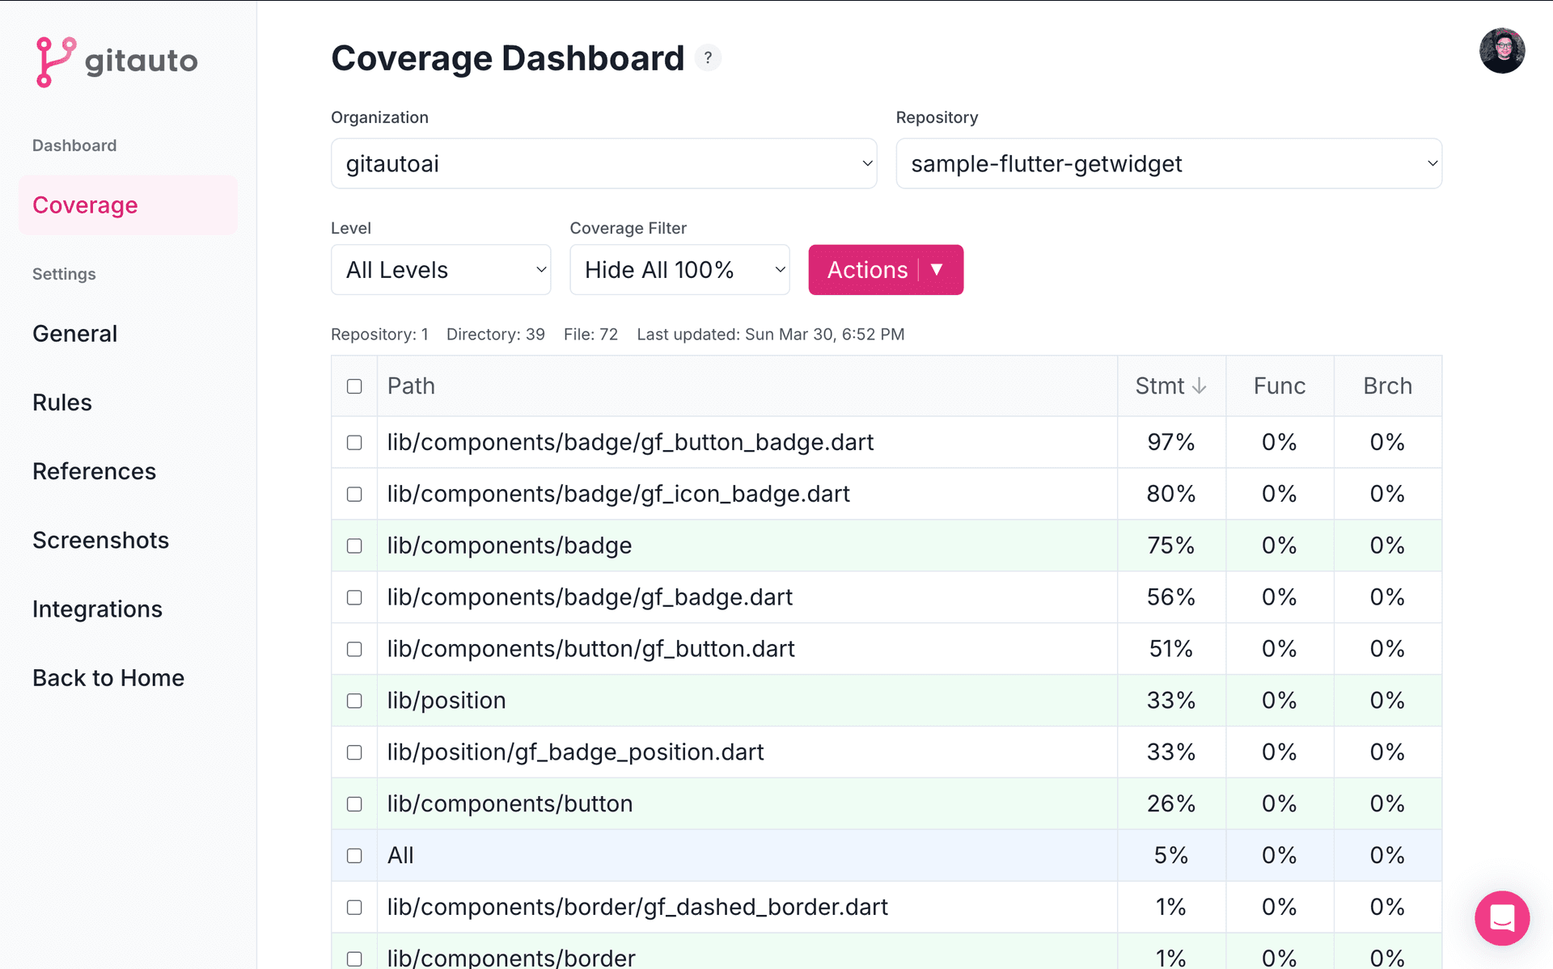Toggle the select-all checkbox in the table header
The width and height of the screenshot is (1553, 969).
[x=354, y=386]
